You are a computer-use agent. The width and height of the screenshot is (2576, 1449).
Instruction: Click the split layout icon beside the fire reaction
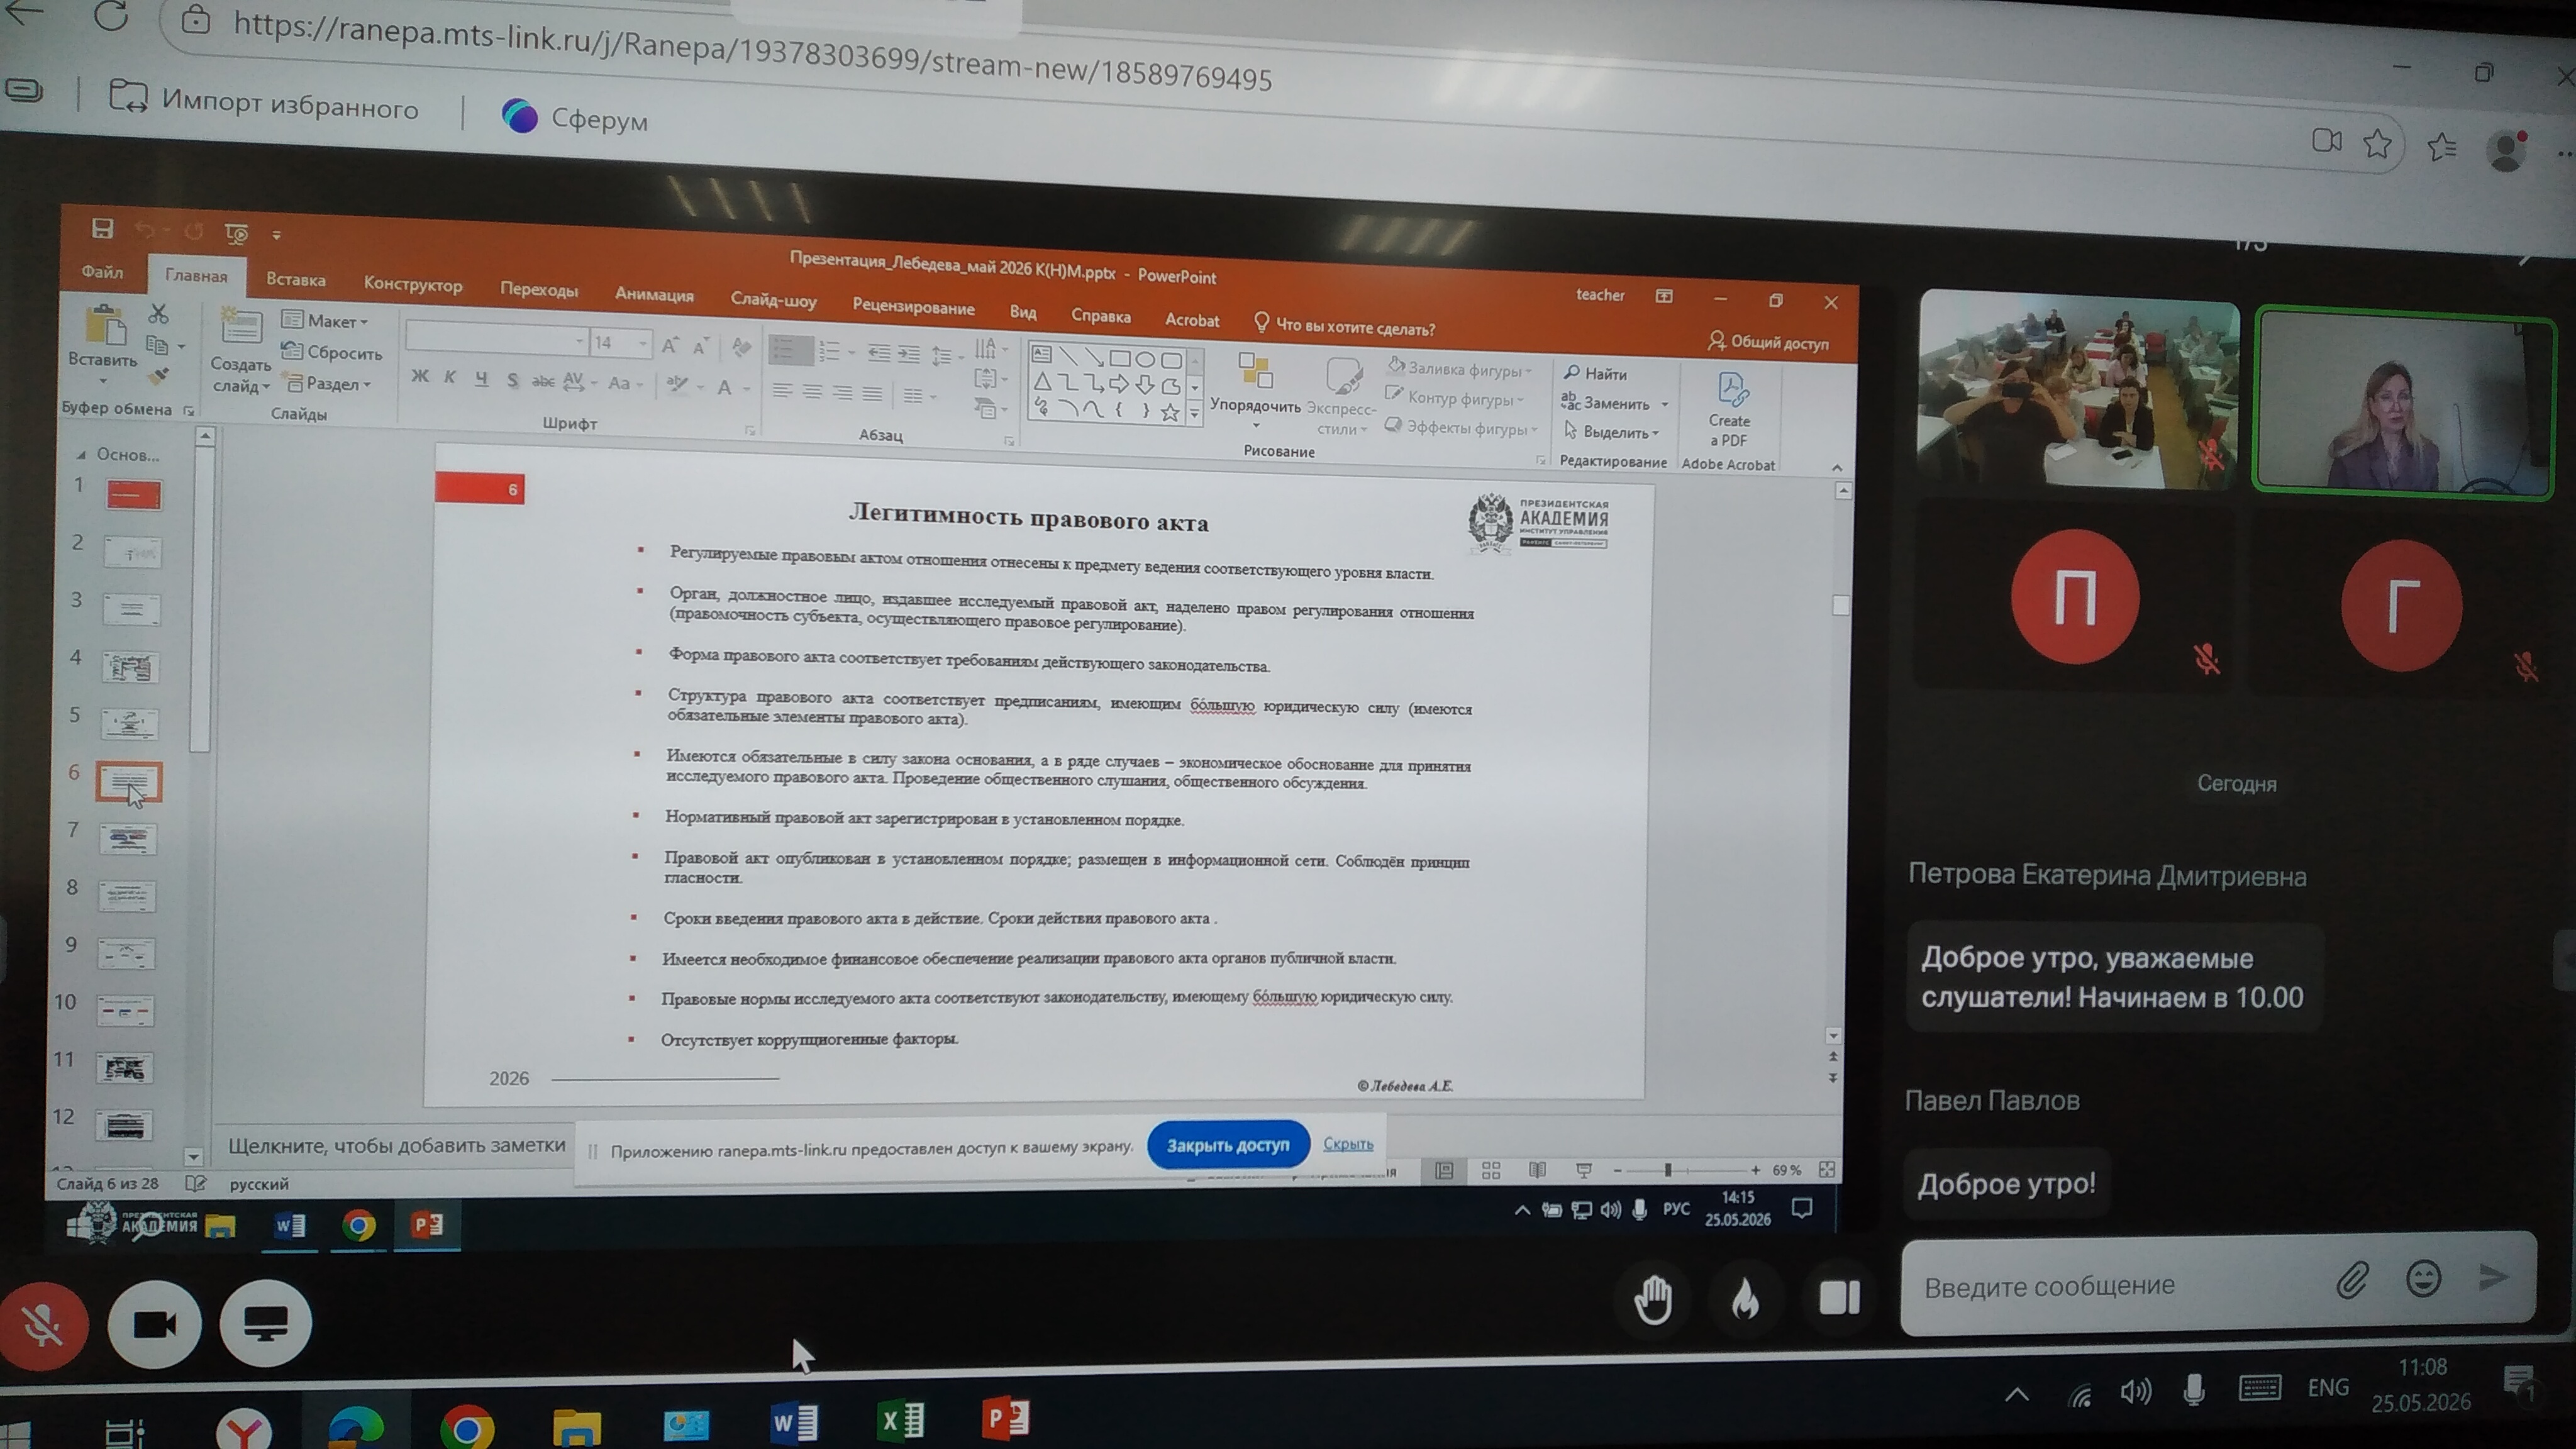point(1839,1298)
